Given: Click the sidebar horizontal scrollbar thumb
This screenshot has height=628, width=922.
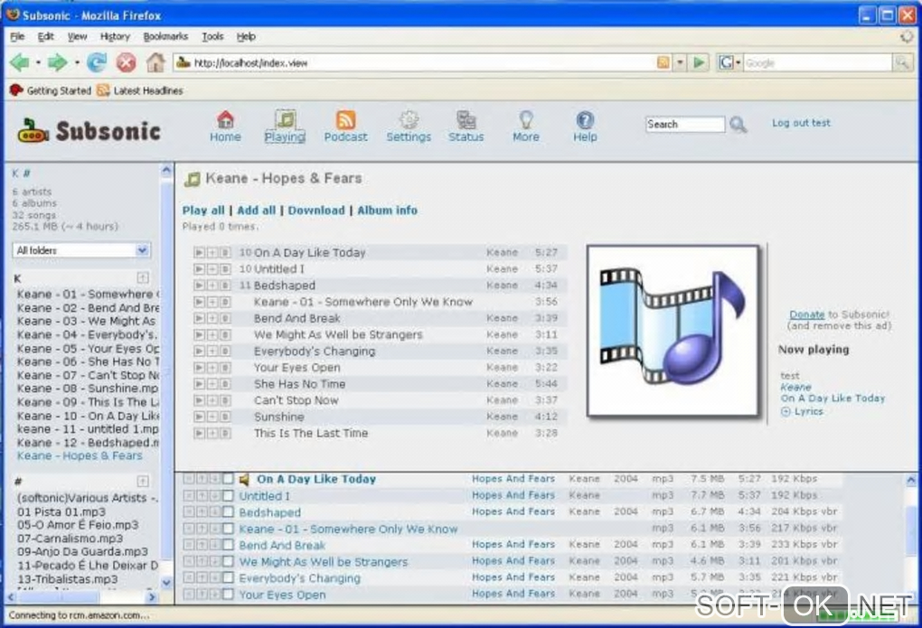Looking at the screenshot, I should tap(59, 597).
